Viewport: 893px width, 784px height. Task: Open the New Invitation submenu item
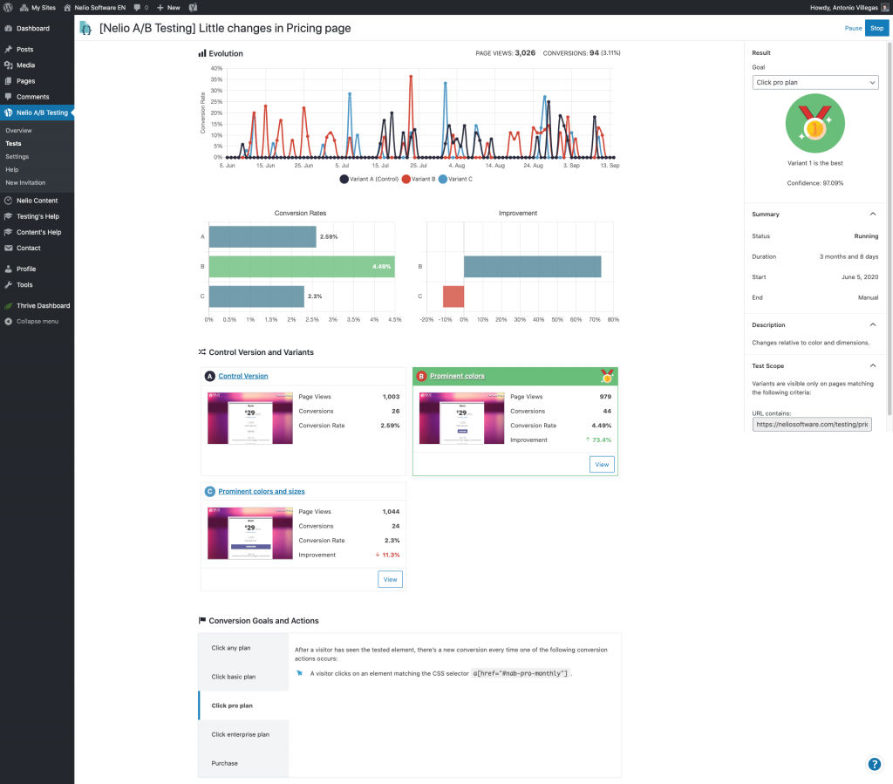(25, 183)
